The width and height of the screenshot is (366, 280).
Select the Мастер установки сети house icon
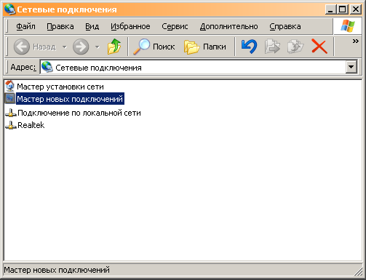click(x=10, y=86)
